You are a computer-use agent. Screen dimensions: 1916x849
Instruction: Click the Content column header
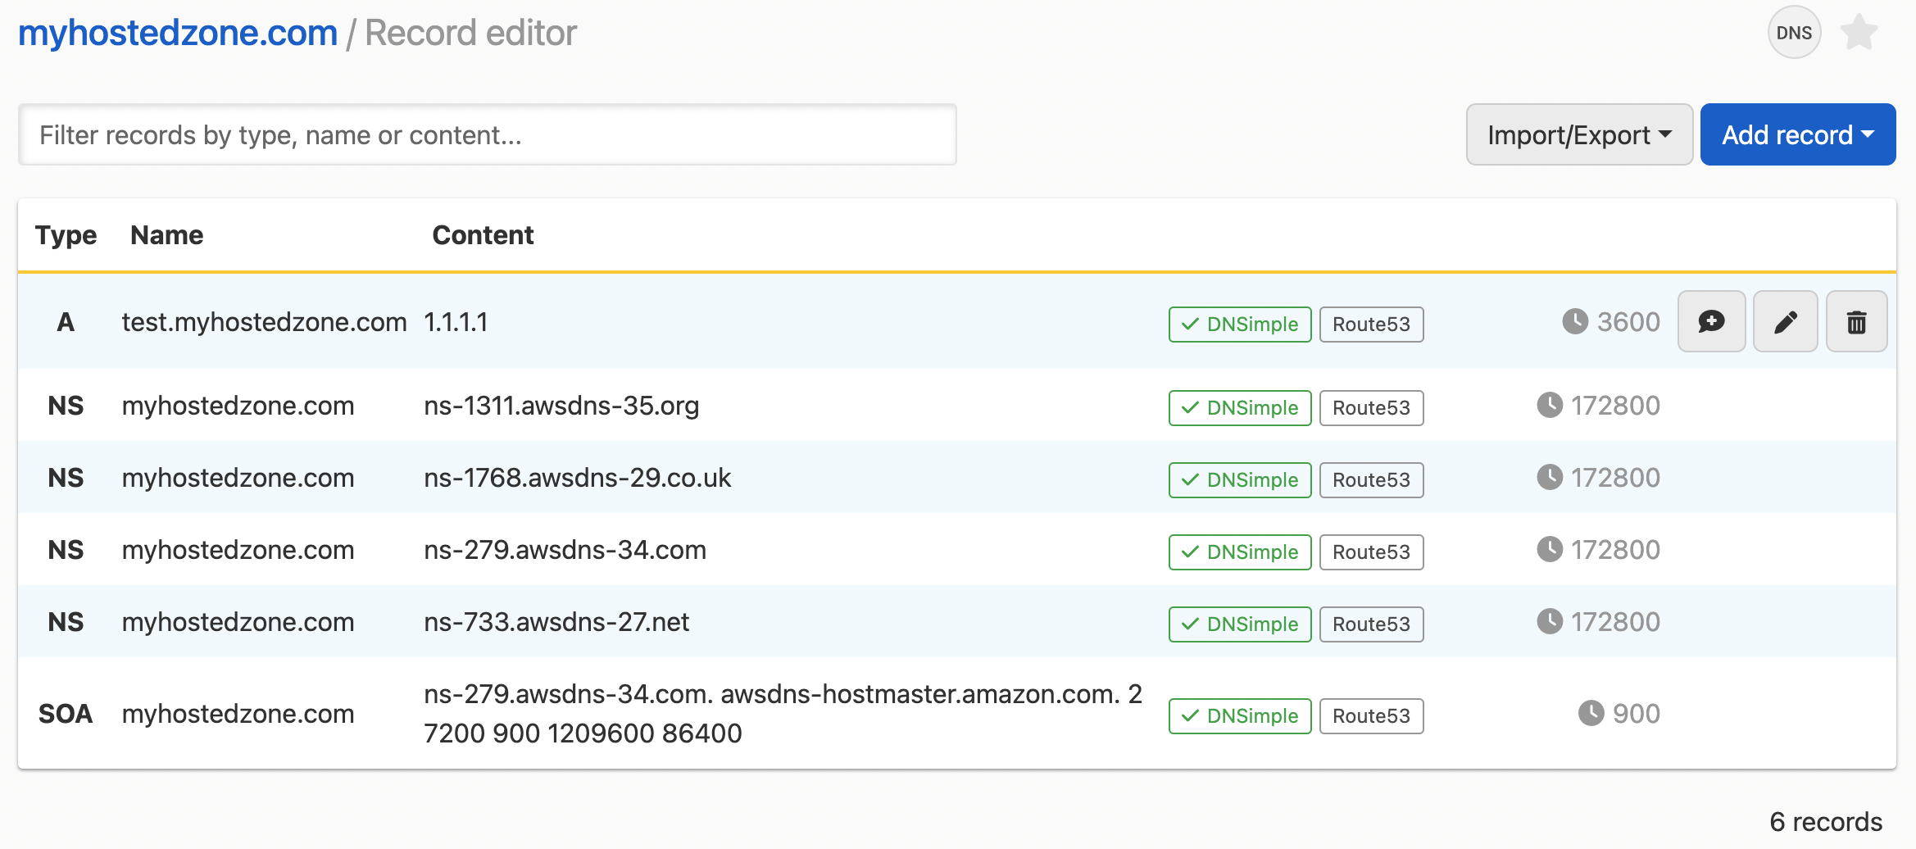point(483,235)
